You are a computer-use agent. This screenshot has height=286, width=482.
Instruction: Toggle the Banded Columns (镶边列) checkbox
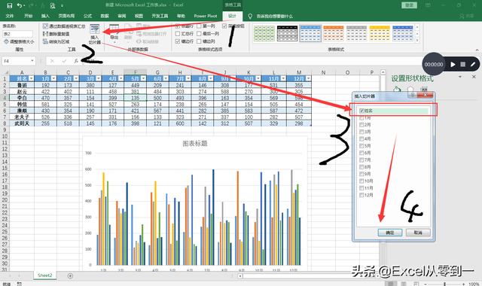pyautogui.click(x=199, y=41)
